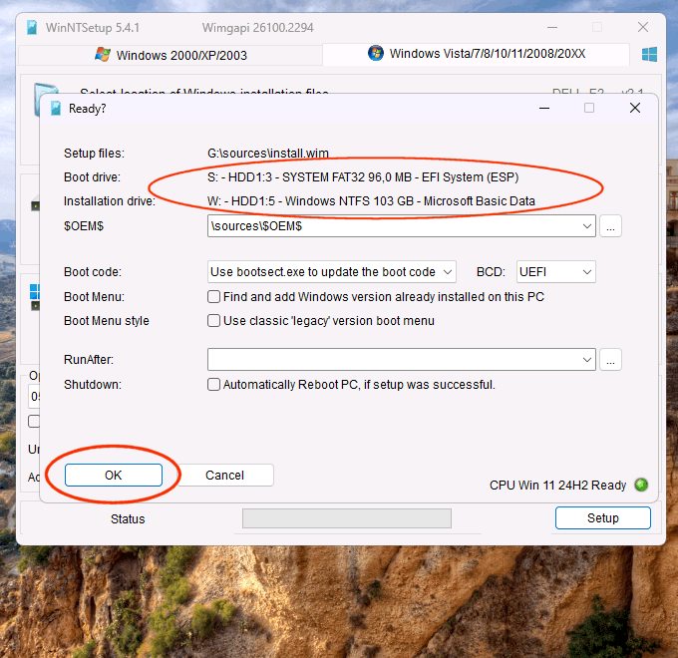Click the blue Windows logo icon
The width and height of the screenshot is (678, 658).
(649, 55)
